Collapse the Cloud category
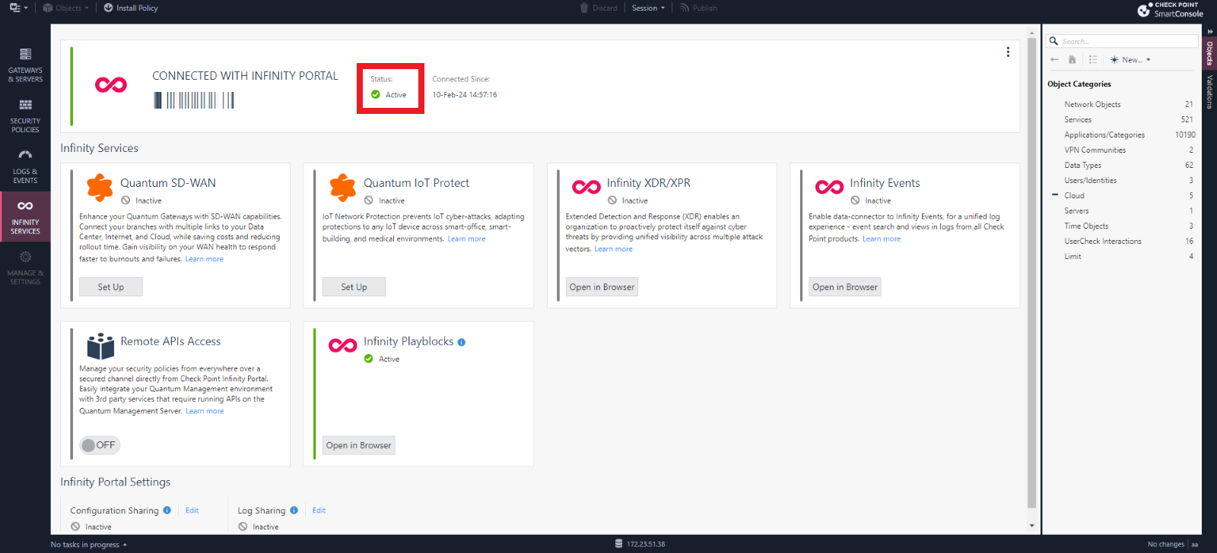This screenshot has width=1217, height=553. coord(1055,195)
